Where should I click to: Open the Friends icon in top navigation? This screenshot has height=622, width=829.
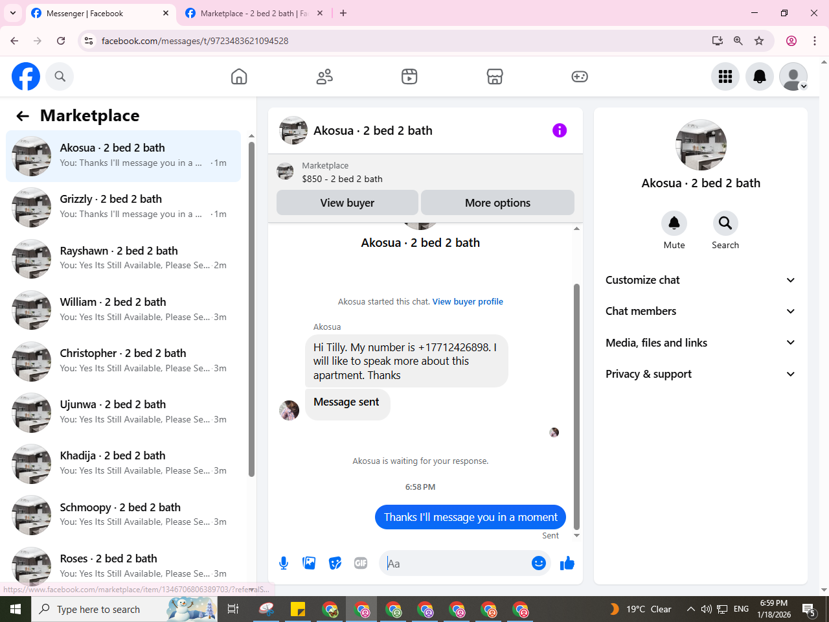point(324,76)
